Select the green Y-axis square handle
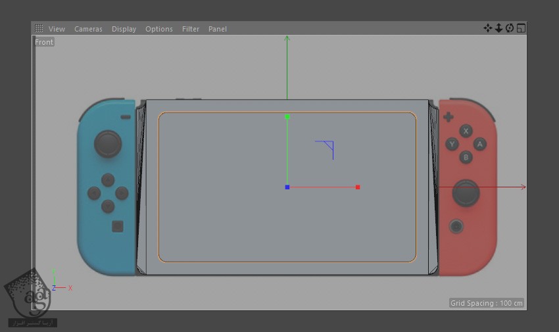This screenshot has height=332, width=559. pyautogui.click(x=287, y=117)
